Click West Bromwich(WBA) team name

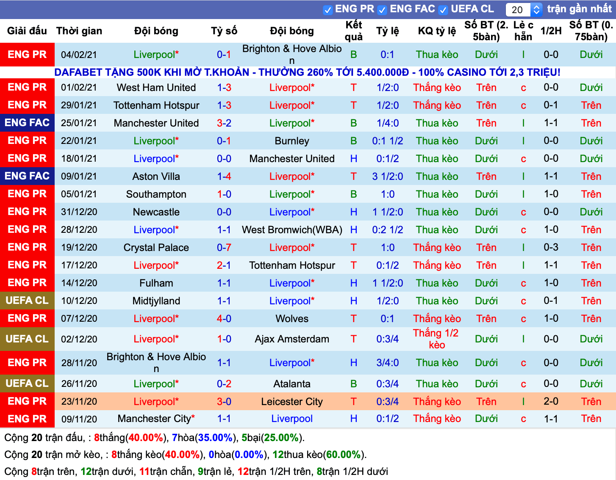pyautogui.click(x=292, y=230)
